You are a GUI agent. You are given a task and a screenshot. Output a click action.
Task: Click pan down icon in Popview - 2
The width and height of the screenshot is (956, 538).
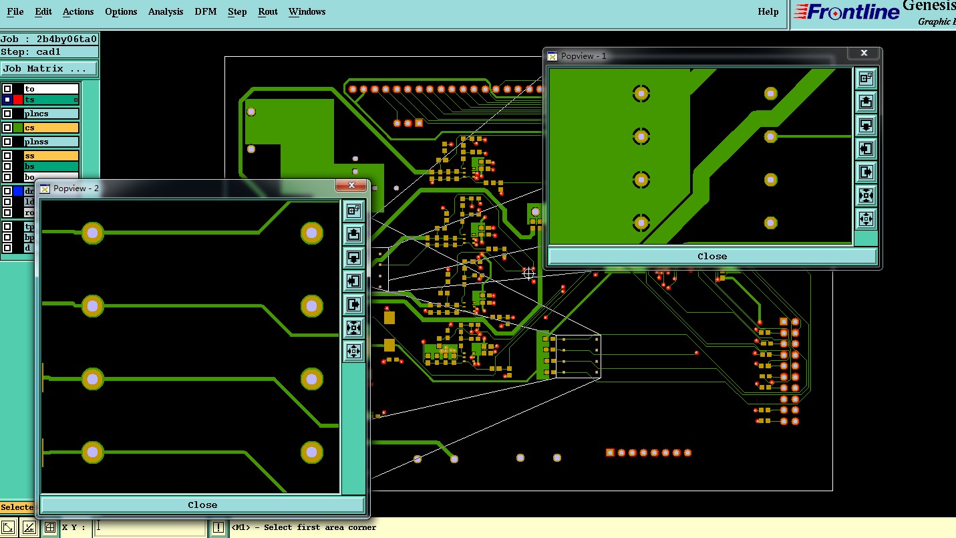353,257
